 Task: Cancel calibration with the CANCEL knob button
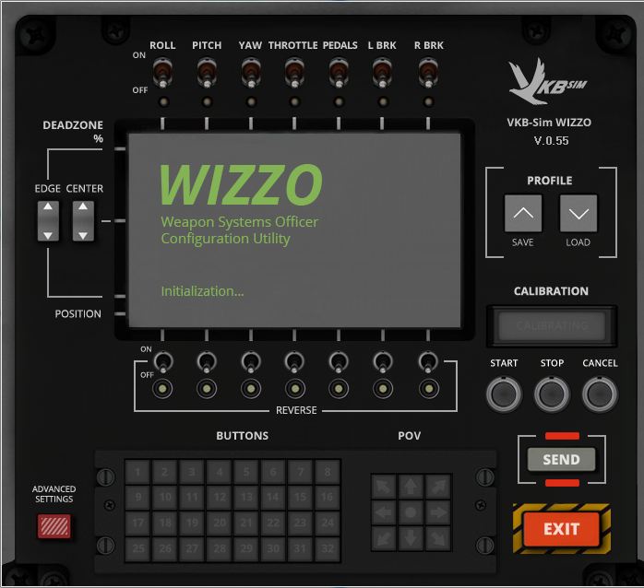[600, 394]
